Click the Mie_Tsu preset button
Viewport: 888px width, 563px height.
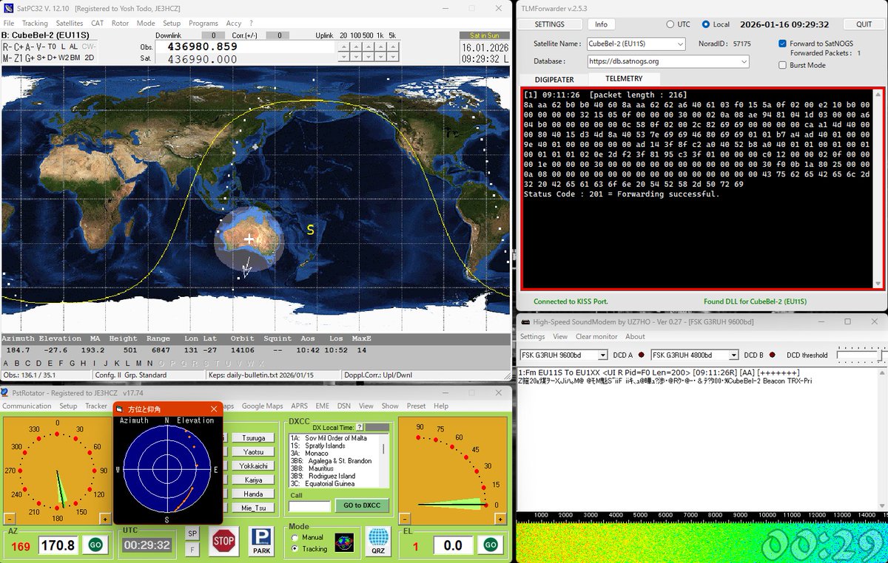pyautogui.click(x=253, y=508)
